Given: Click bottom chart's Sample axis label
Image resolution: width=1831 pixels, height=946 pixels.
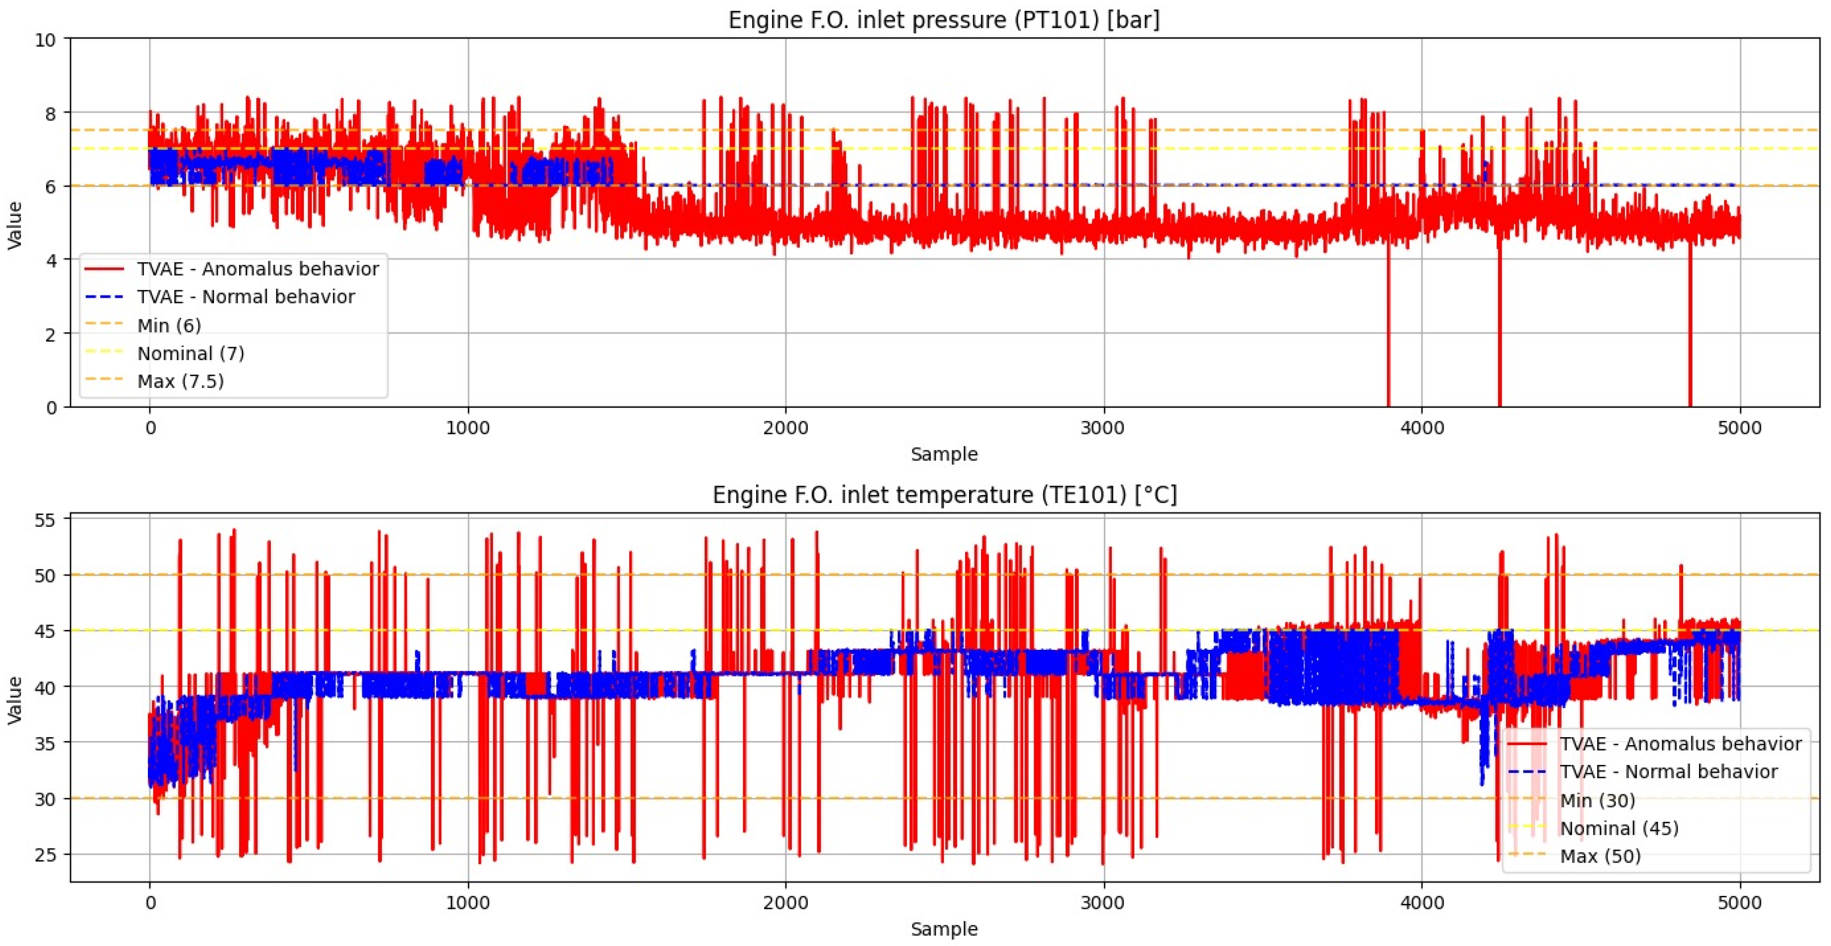Looking at the screenshot, I should point(944,929).
